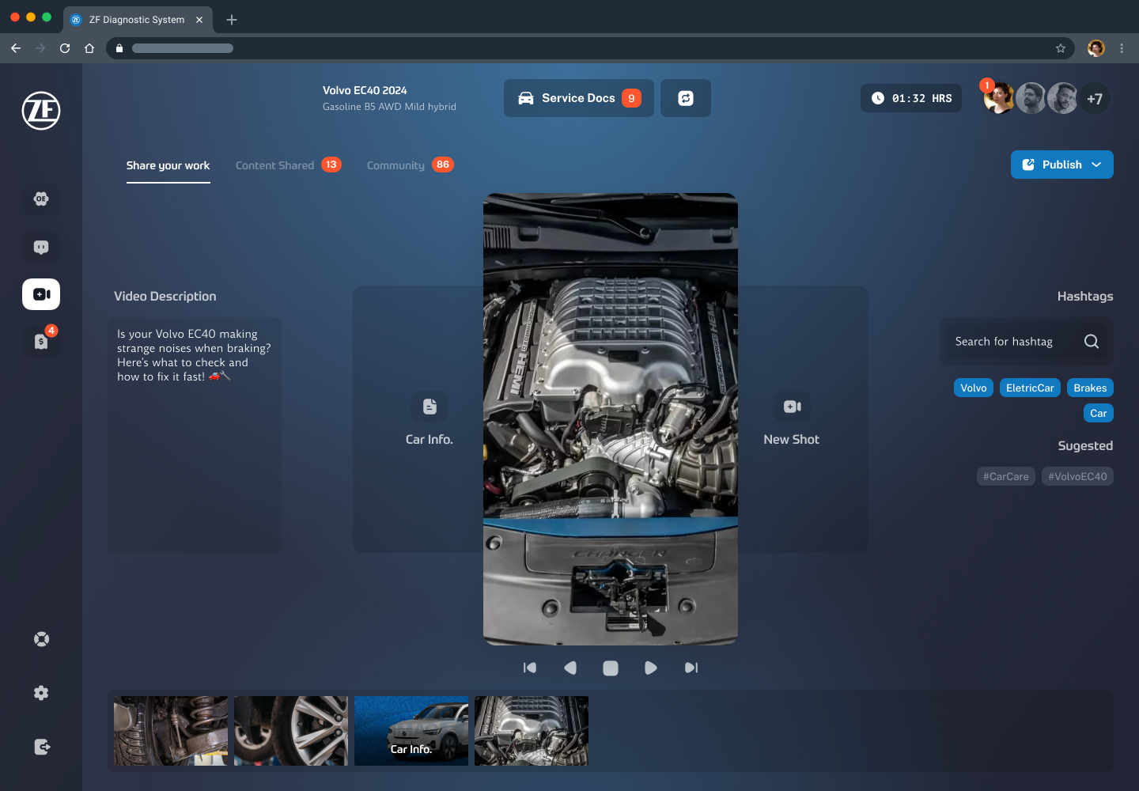Click the hashtag search magnifier icon
The width and height of the screenshot is (1139, 791).
coord(1092,342)
